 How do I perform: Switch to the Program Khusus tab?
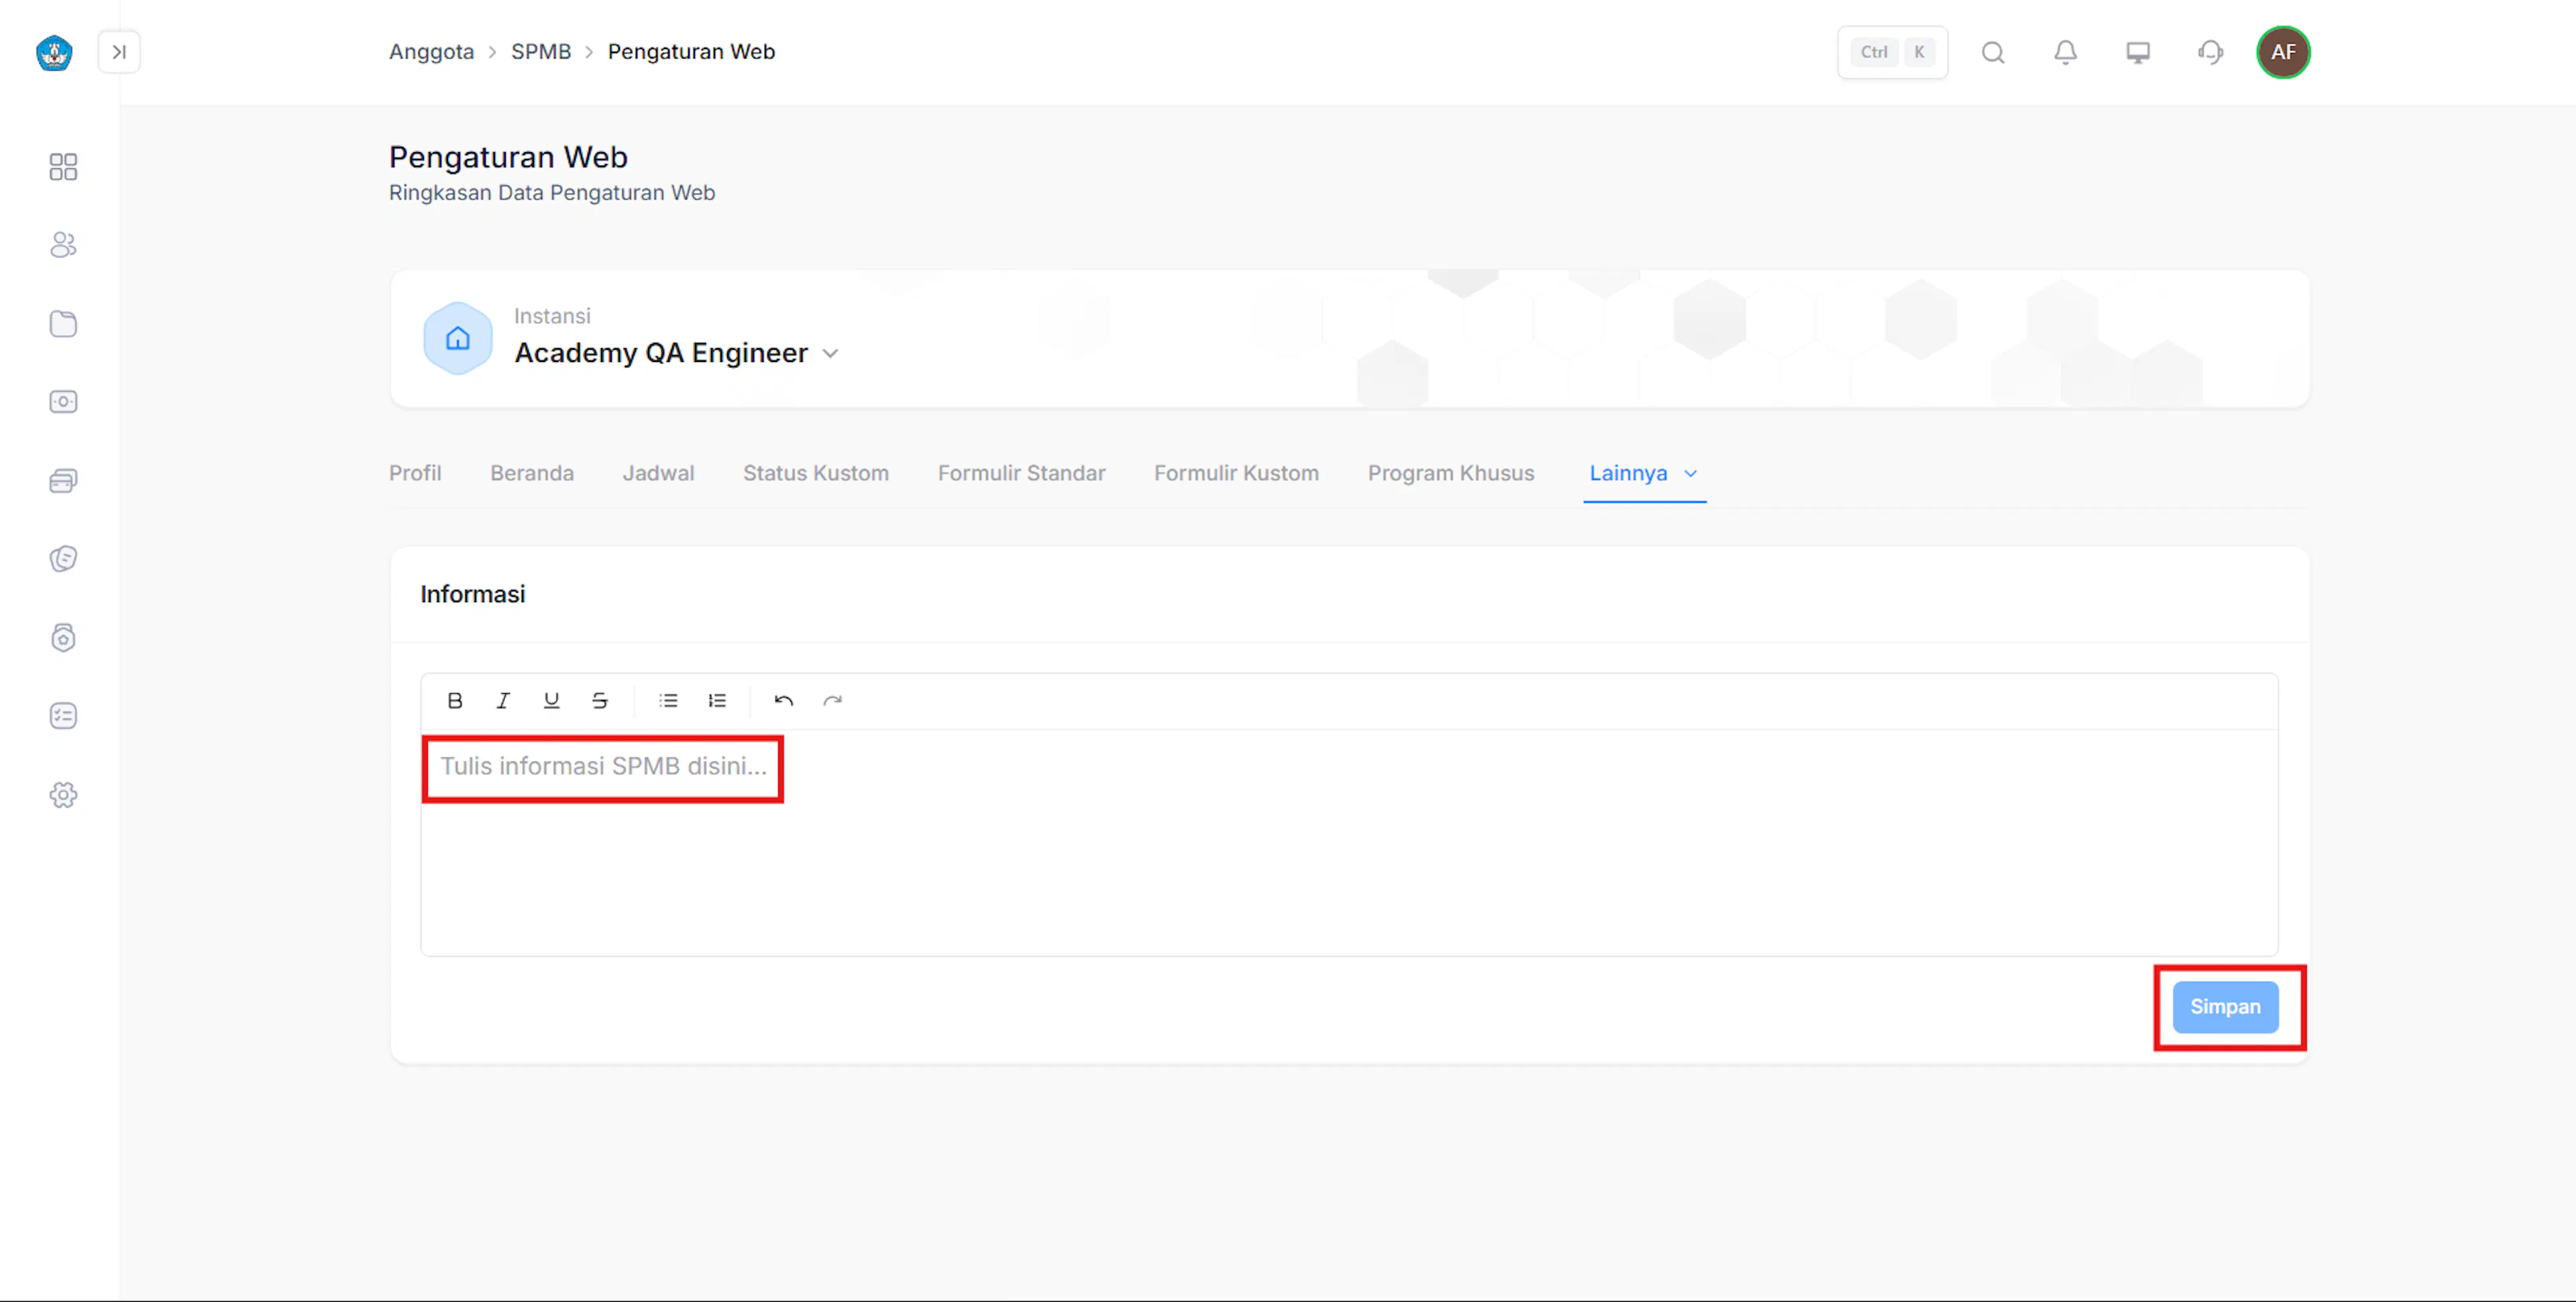point(1451,473)
